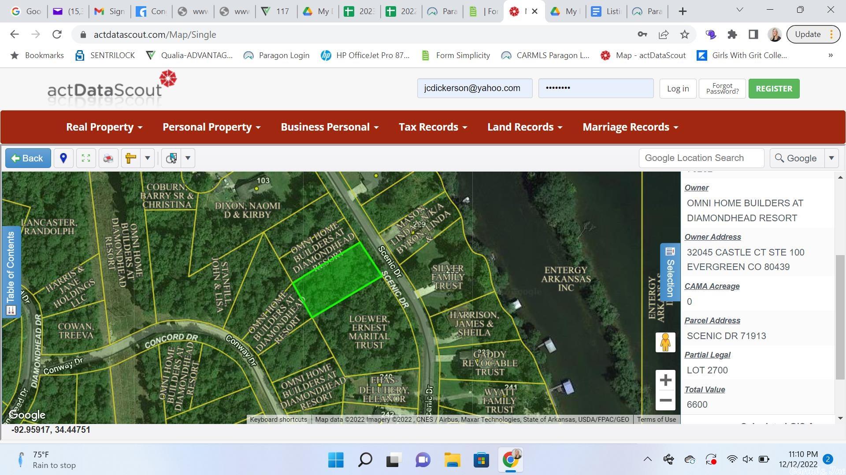
Task: Click the print map icon
Action: coord(108,158)
